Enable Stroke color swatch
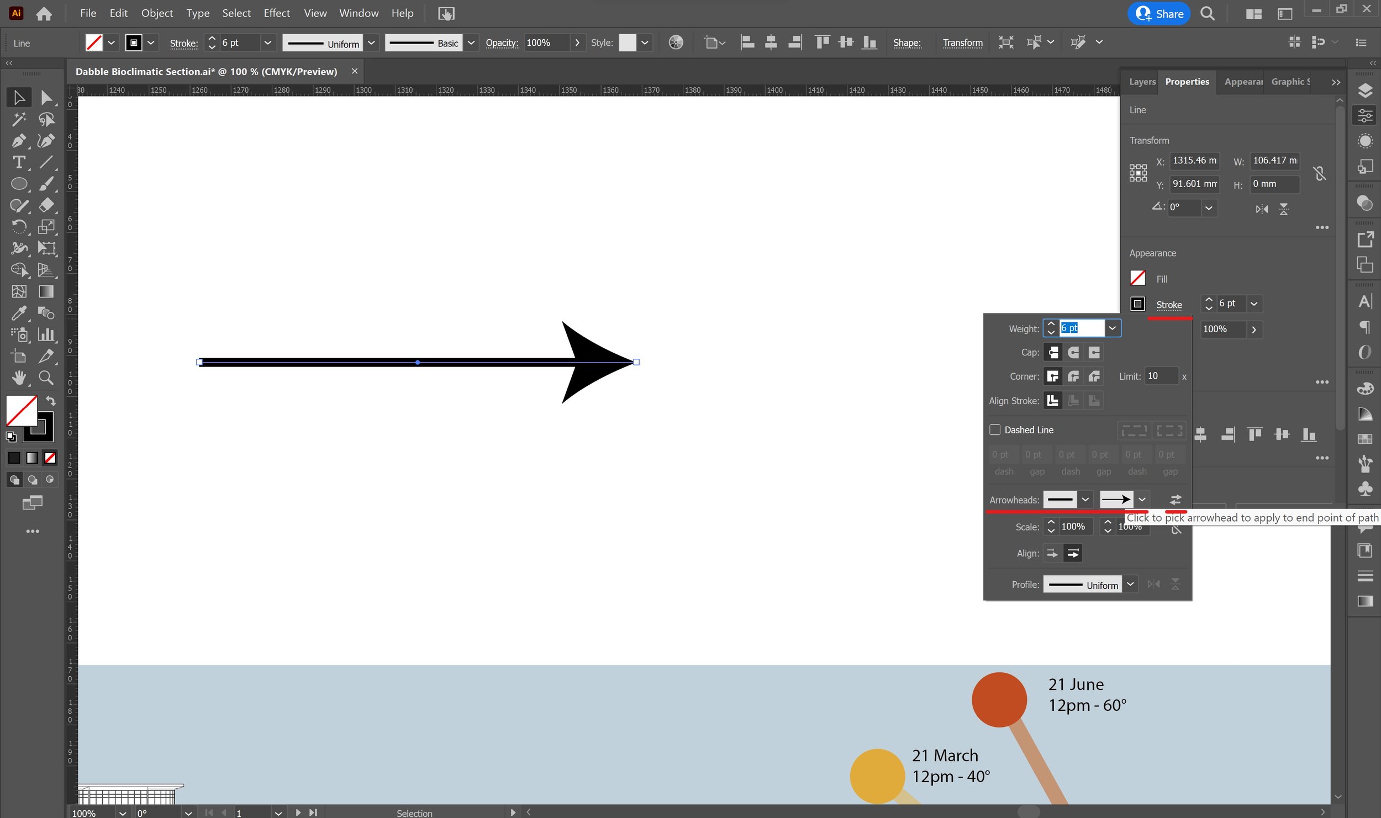Screen dimensions: 1381x818 coord(1137,303)
